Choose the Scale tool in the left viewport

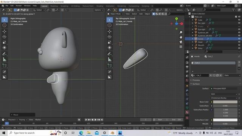click(4, 42)
